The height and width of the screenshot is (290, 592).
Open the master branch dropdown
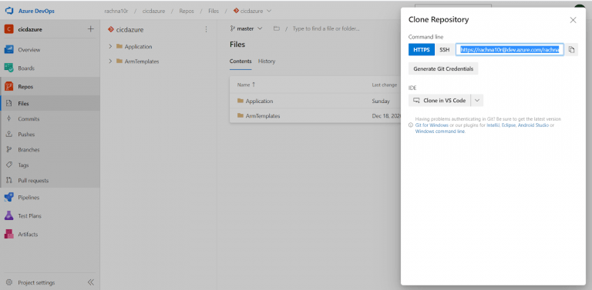coord(246,28)
